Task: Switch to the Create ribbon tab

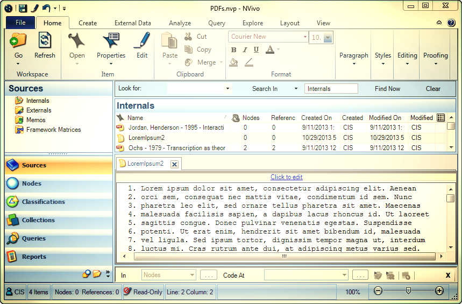Action: click(x=88, y=23)
